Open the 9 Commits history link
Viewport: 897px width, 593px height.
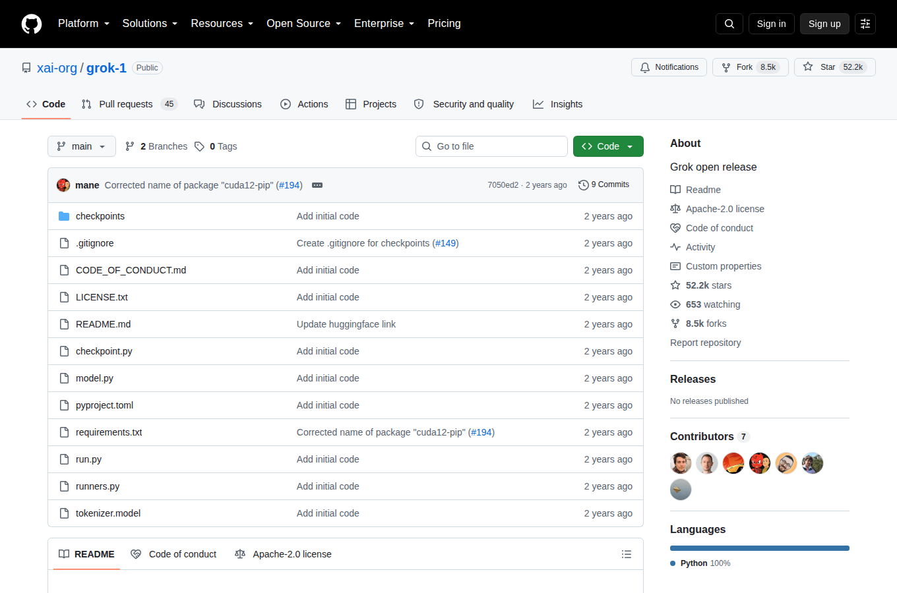coord(603,185)
